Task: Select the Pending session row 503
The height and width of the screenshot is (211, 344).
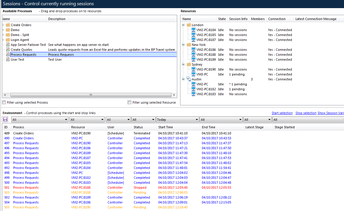Action: 173,192
